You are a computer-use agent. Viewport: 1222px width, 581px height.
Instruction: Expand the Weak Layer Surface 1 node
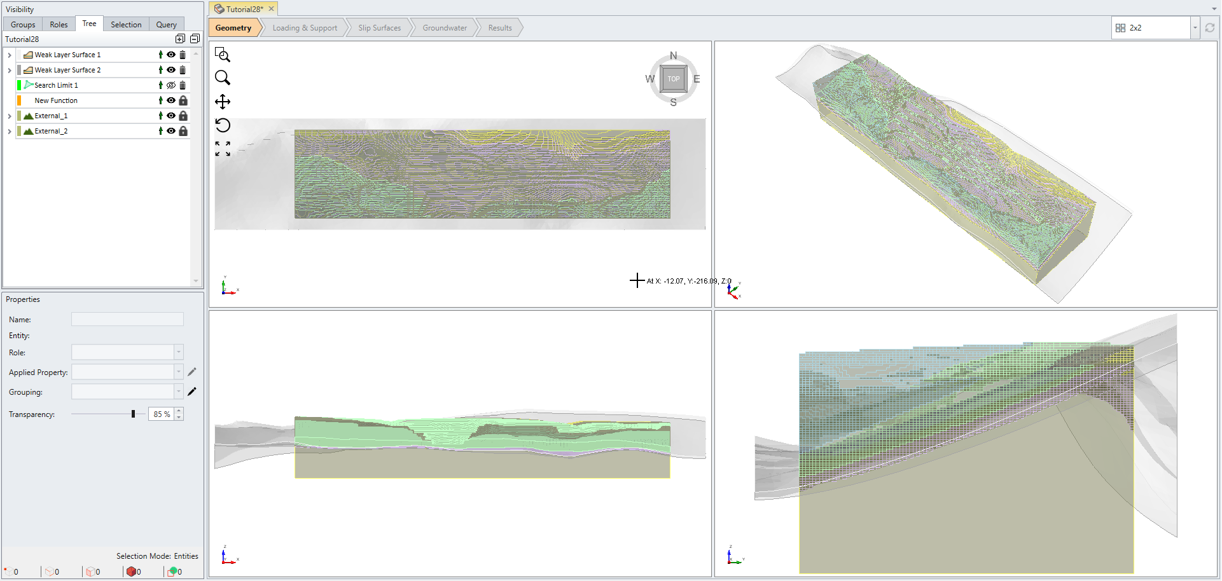coord(10,55)
